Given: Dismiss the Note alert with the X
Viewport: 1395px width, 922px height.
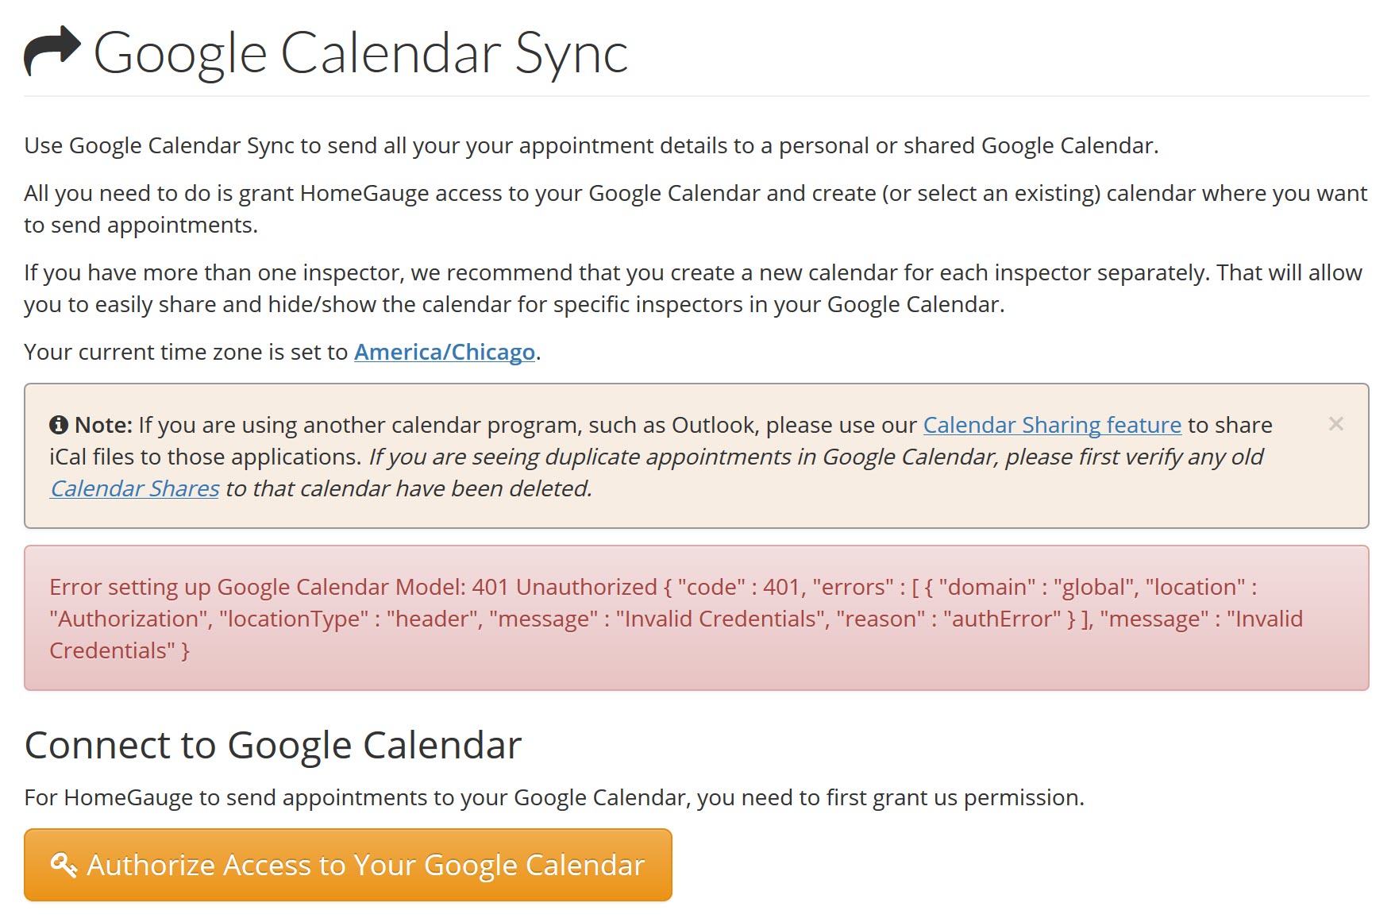Looking at the screenshot, I should pyautogui.click(x=1335, y=424).
